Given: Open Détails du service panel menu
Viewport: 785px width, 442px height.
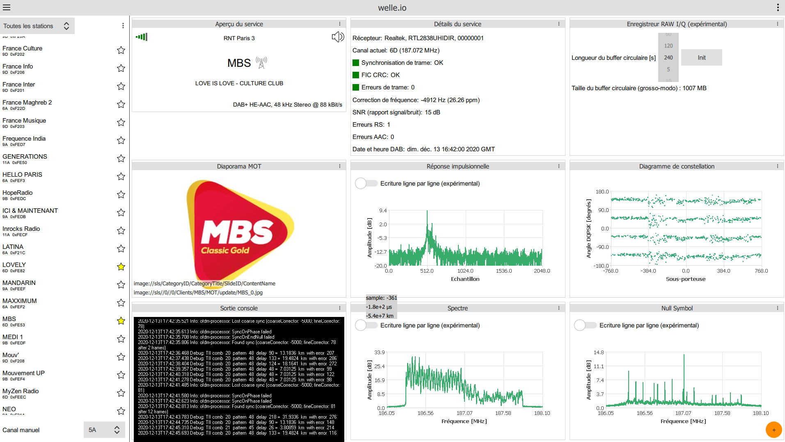Looking at the screenshot, I should coord(558,24).
